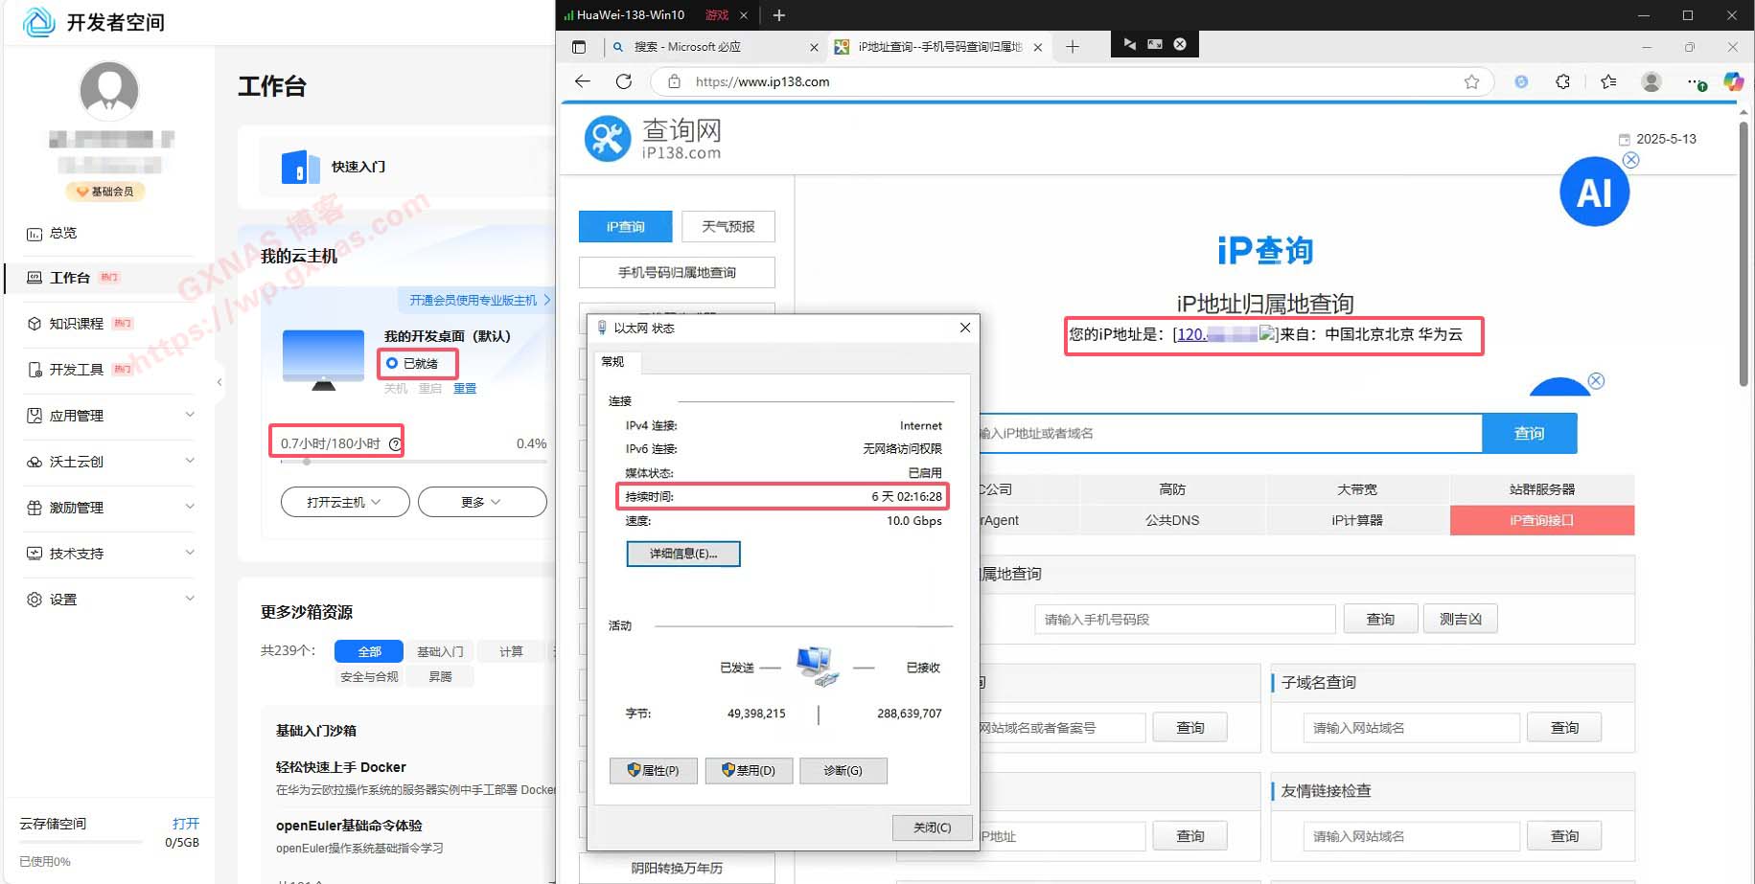Click the 关闭(C) button in dialog
Viewport: 1755px width, 884px height.
click(931, 827)
